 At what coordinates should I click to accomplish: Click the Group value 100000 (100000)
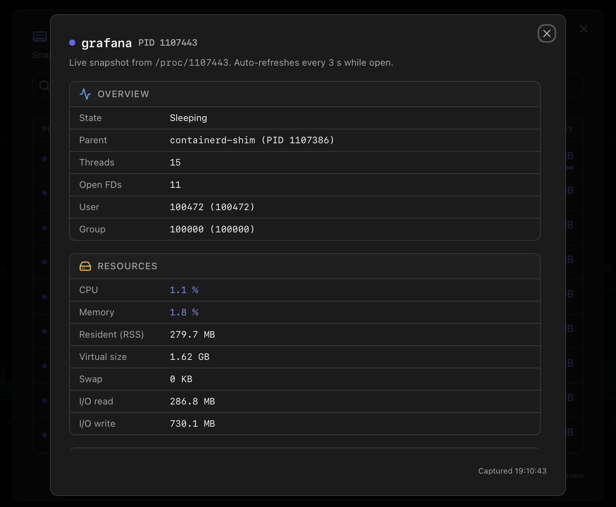(x=212, y=229)
